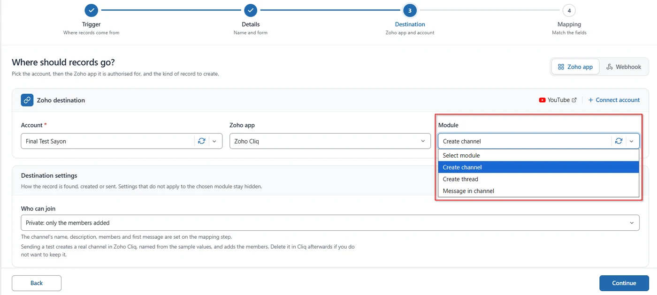Click the webhook icon in Webhook tab
The image size is (657, 295).
tap(610, 67)
